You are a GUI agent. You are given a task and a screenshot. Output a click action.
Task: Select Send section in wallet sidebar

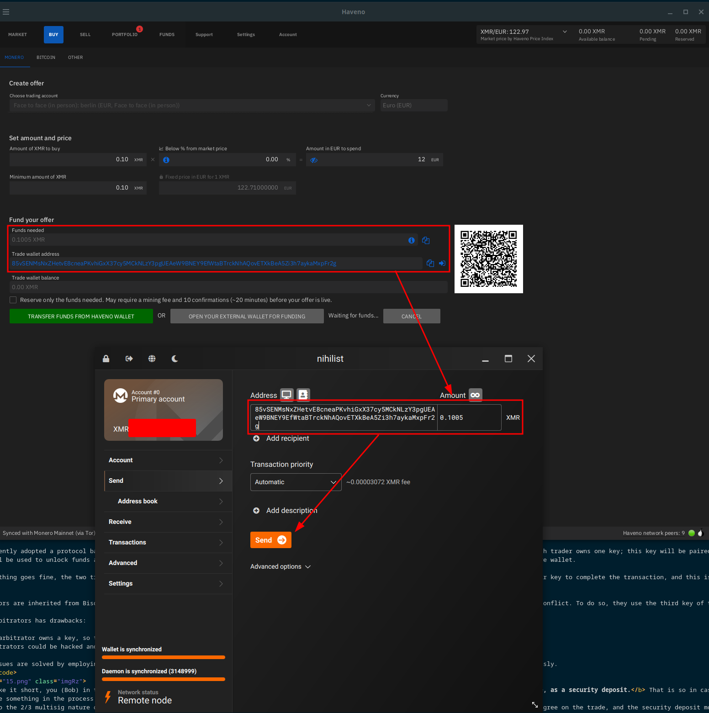(x=168, y=481)
